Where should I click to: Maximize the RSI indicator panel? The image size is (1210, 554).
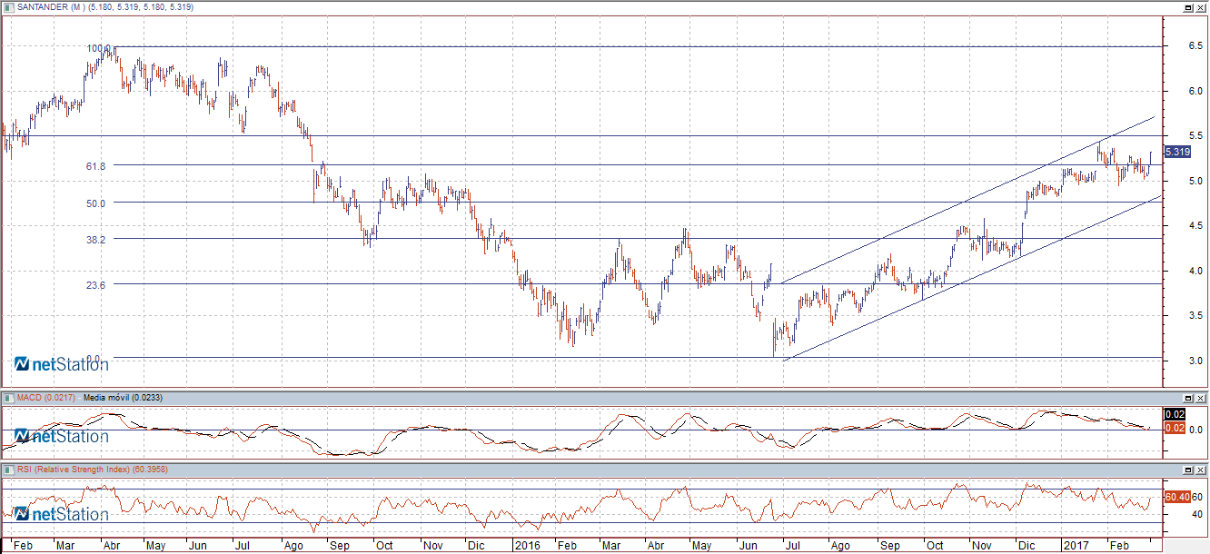1188,470
